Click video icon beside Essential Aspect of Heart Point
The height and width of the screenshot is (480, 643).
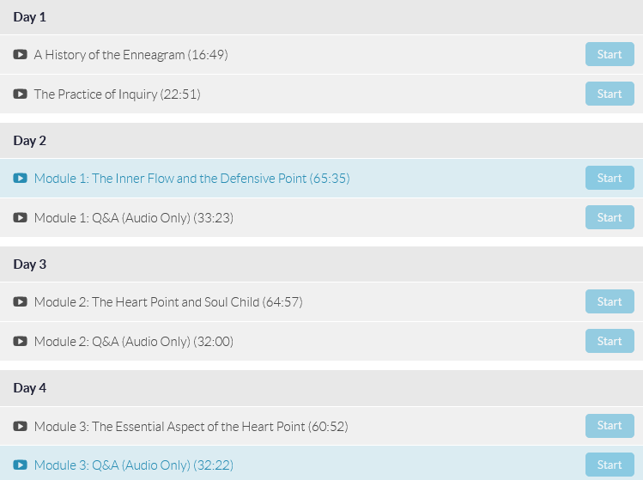[20, 426]
